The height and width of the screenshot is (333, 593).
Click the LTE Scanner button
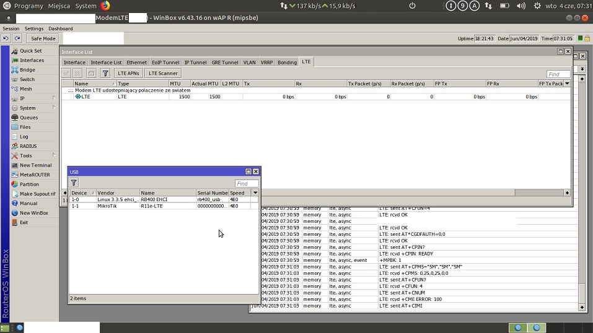pos(163,73)
